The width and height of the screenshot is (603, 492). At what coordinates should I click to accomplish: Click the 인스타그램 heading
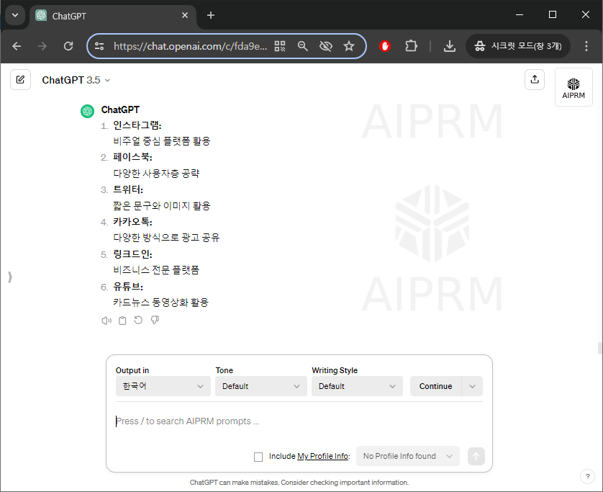(x=137, y=125)
